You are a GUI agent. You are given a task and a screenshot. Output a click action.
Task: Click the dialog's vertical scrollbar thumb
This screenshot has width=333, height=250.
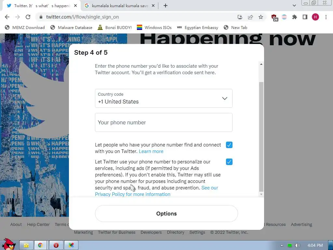[x=261, y=137]
